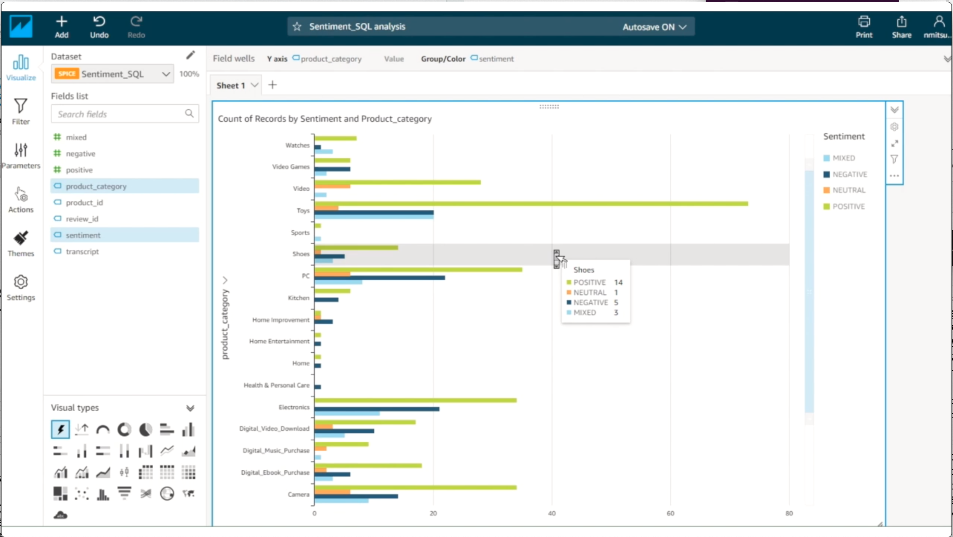Select the donut chart visual type
This screenshot has width=953, height=537.
click(x=124, y=430)
